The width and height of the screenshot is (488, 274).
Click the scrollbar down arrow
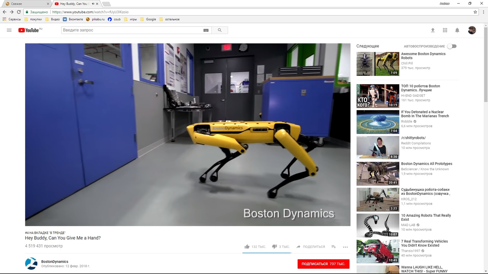tap(486, 271)
